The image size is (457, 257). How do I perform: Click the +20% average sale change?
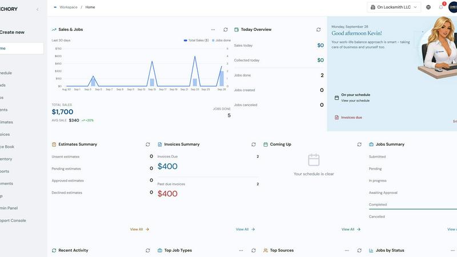tap(87, 121)
